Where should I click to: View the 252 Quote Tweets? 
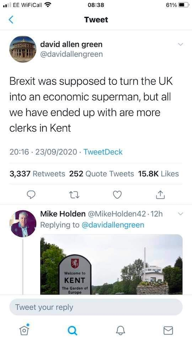click(x=102, y=174)
